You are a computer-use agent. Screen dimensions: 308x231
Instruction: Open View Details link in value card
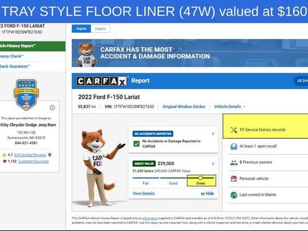coord(143,194)
